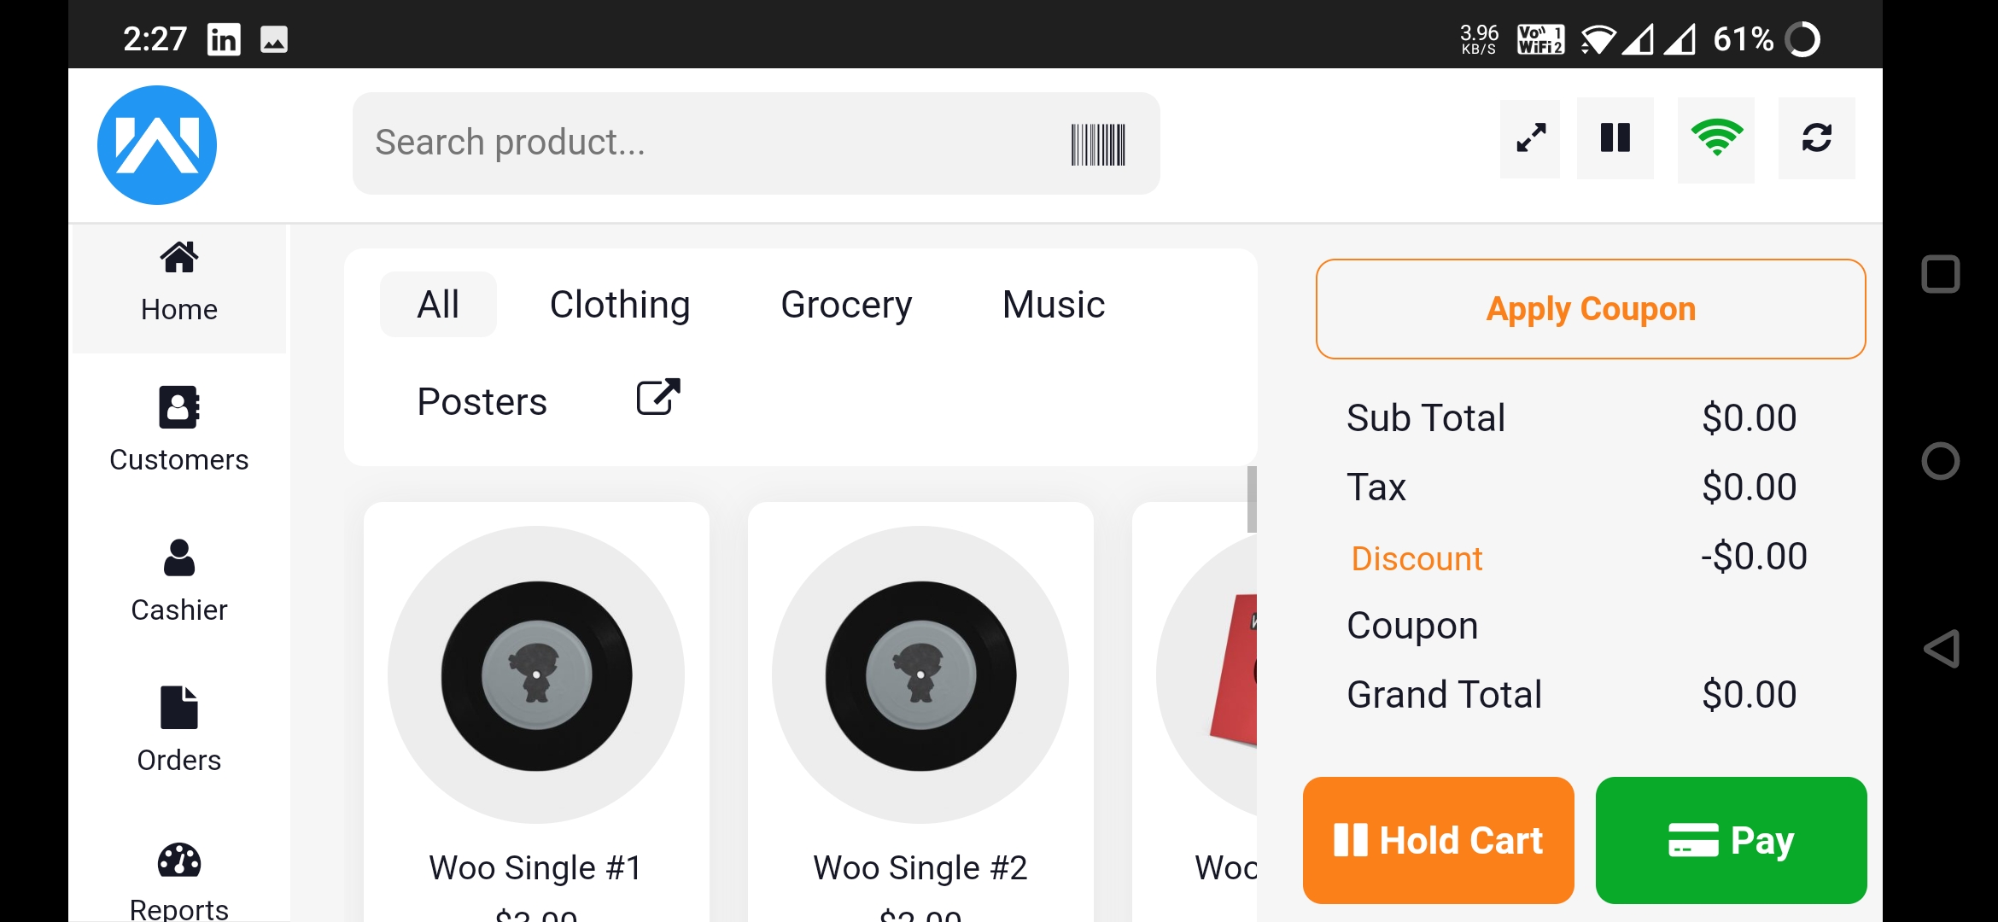This screenshot has width=1998, height=922.
Task: Open the blue app logo
Action: (157, 145)
